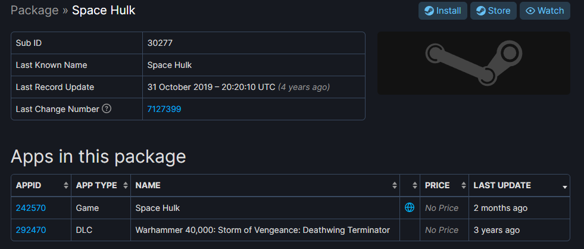Sort table by LAST UPDATE column

[x=519, y=185]
